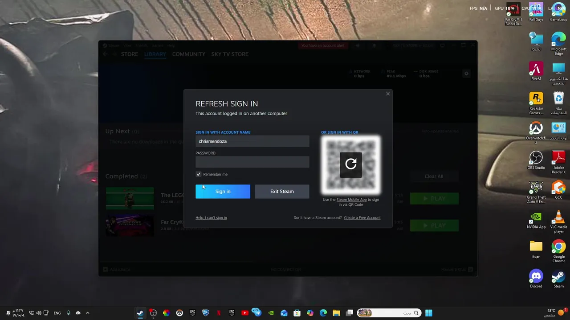This screenshot has height=320, width=570.
Task: Click Clear All in Steam downloads
Action: [434, 176]
